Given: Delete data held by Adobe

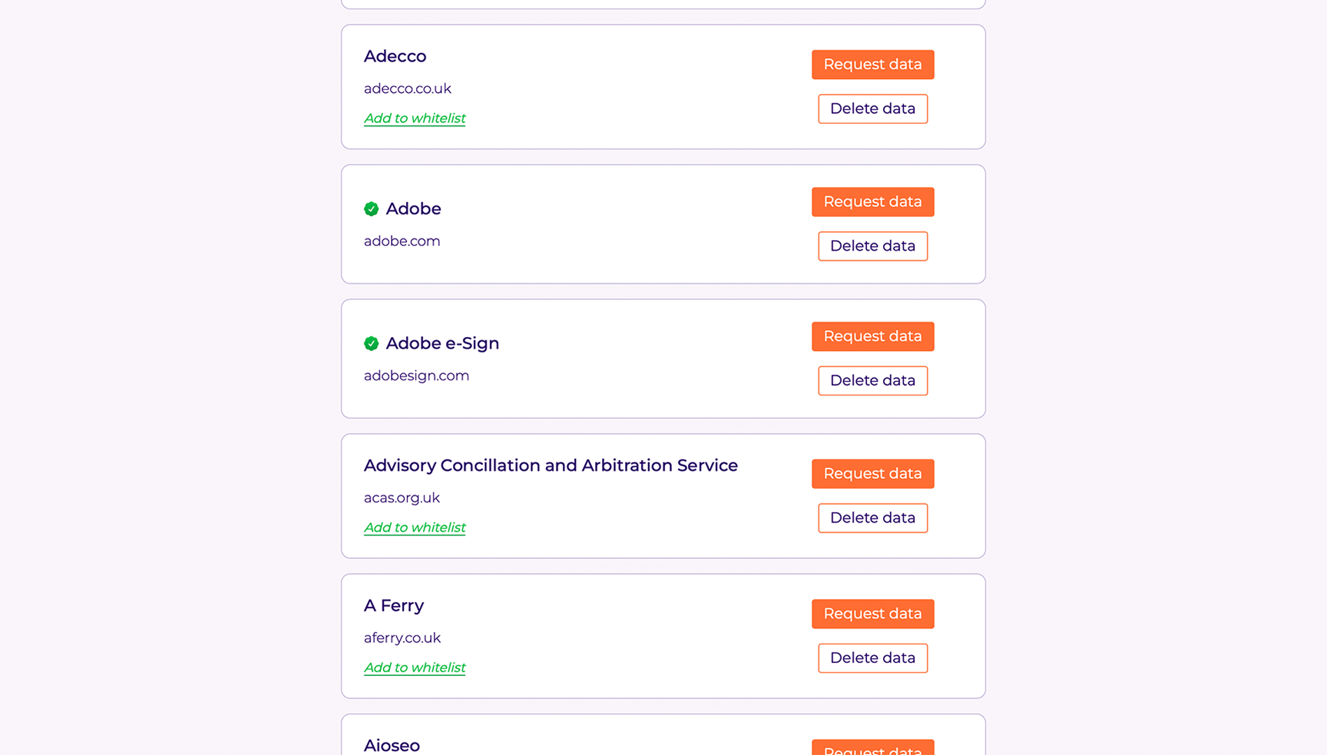Looking at the screenshot, I should pos(873,246).
